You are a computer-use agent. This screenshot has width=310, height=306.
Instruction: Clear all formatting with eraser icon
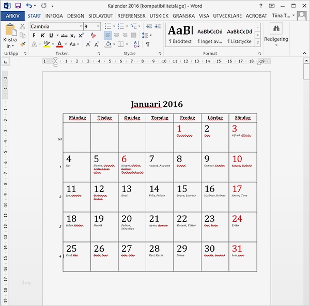coord(93,36)
